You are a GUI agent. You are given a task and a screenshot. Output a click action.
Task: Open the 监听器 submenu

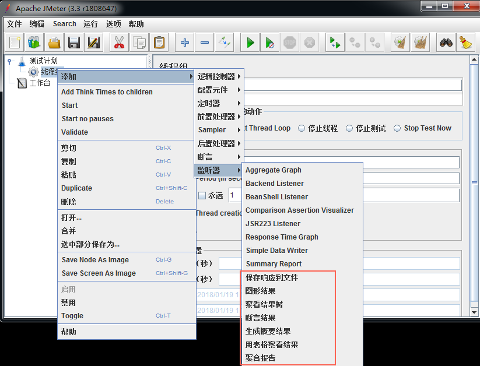(219, 170)
